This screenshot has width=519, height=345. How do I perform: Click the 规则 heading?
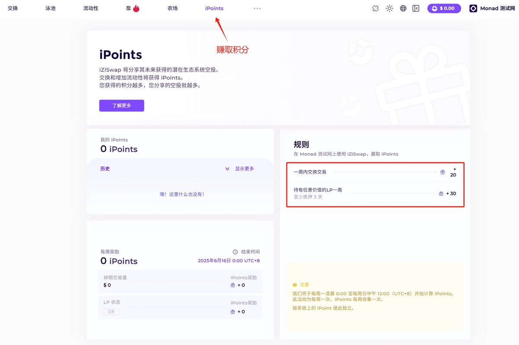301,144
